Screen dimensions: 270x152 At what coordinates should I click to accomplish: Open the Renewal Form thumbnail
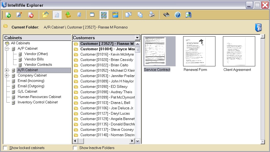(x=199, y=51)
